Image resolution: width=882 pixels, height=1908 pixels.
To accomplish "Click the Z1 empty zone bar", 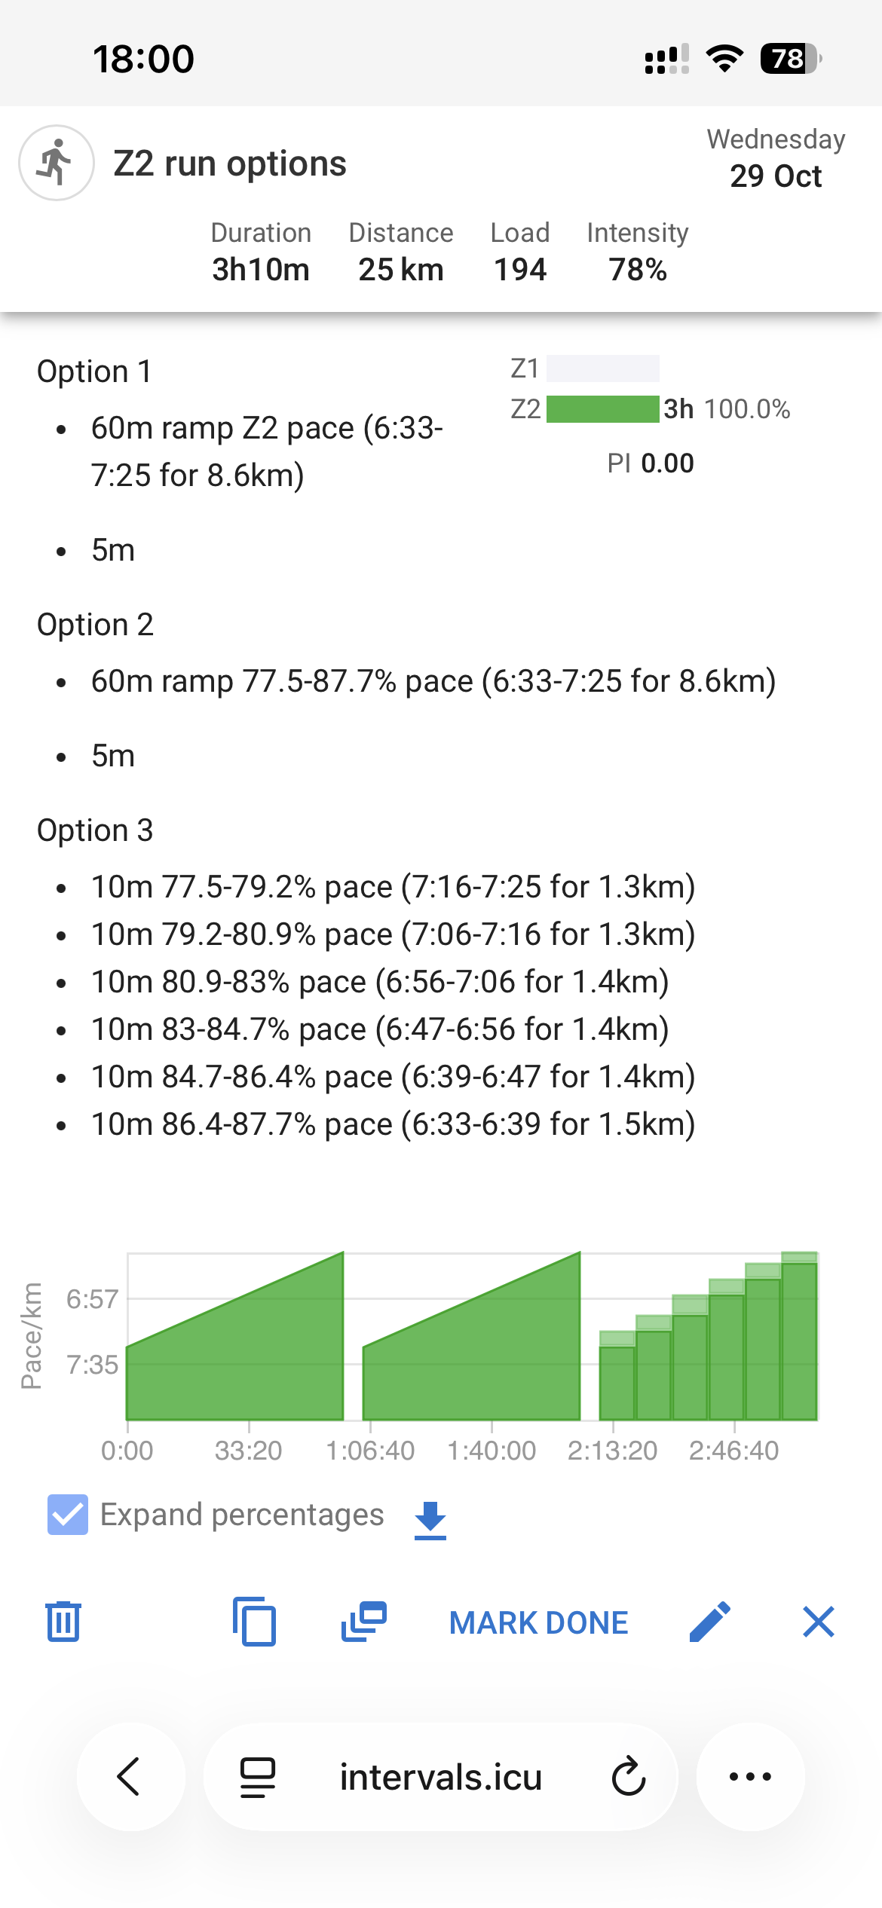I will (602, 368).
